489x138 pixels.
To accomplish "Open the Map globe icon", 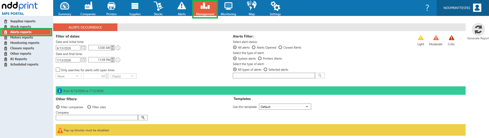I will 252,6.
